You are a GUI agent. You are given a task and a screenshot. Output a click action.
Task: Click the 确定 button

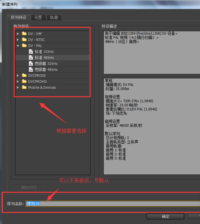point(165,216)
